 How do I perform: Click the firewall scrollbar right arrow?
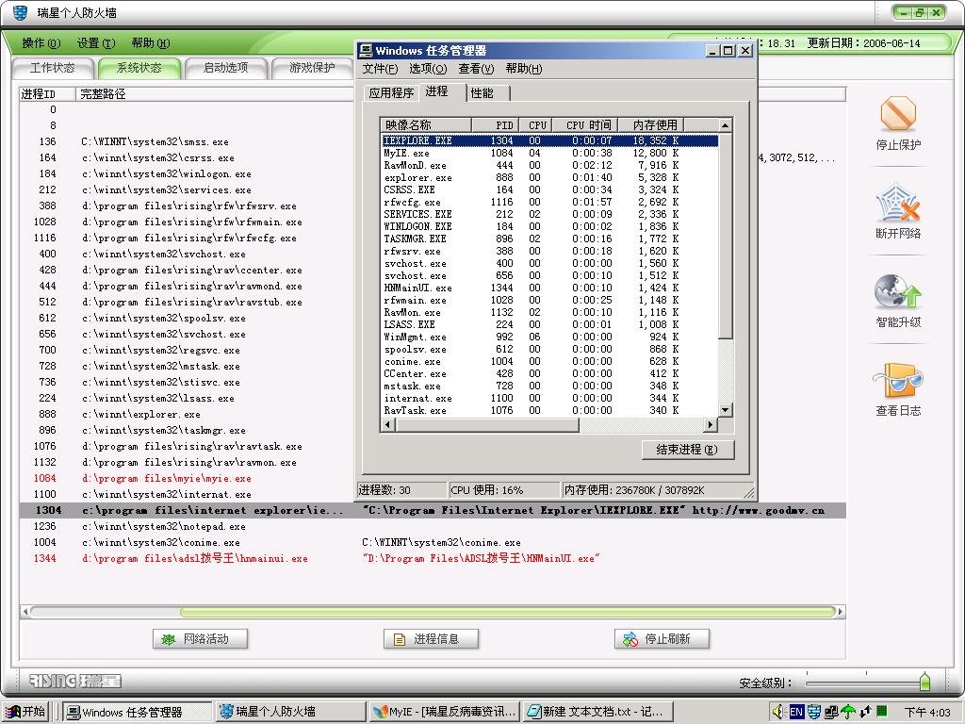click(842, 612)
